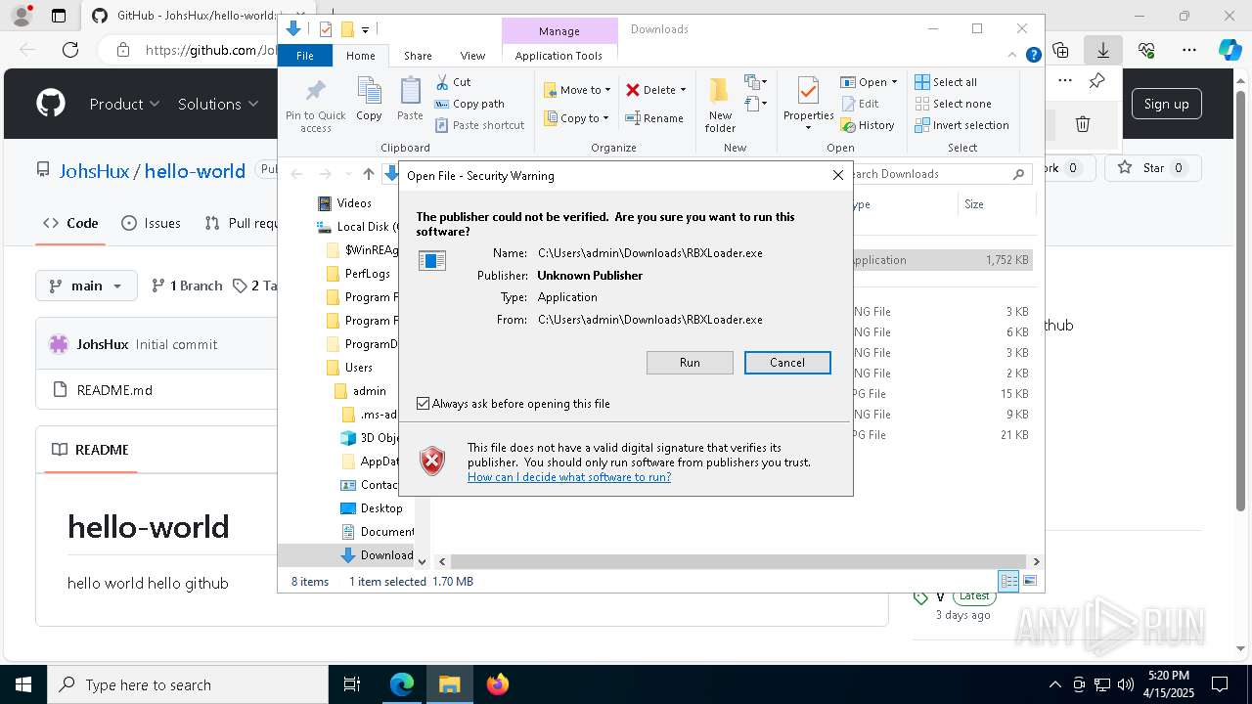Open Windows Start menu

(23, 684)
